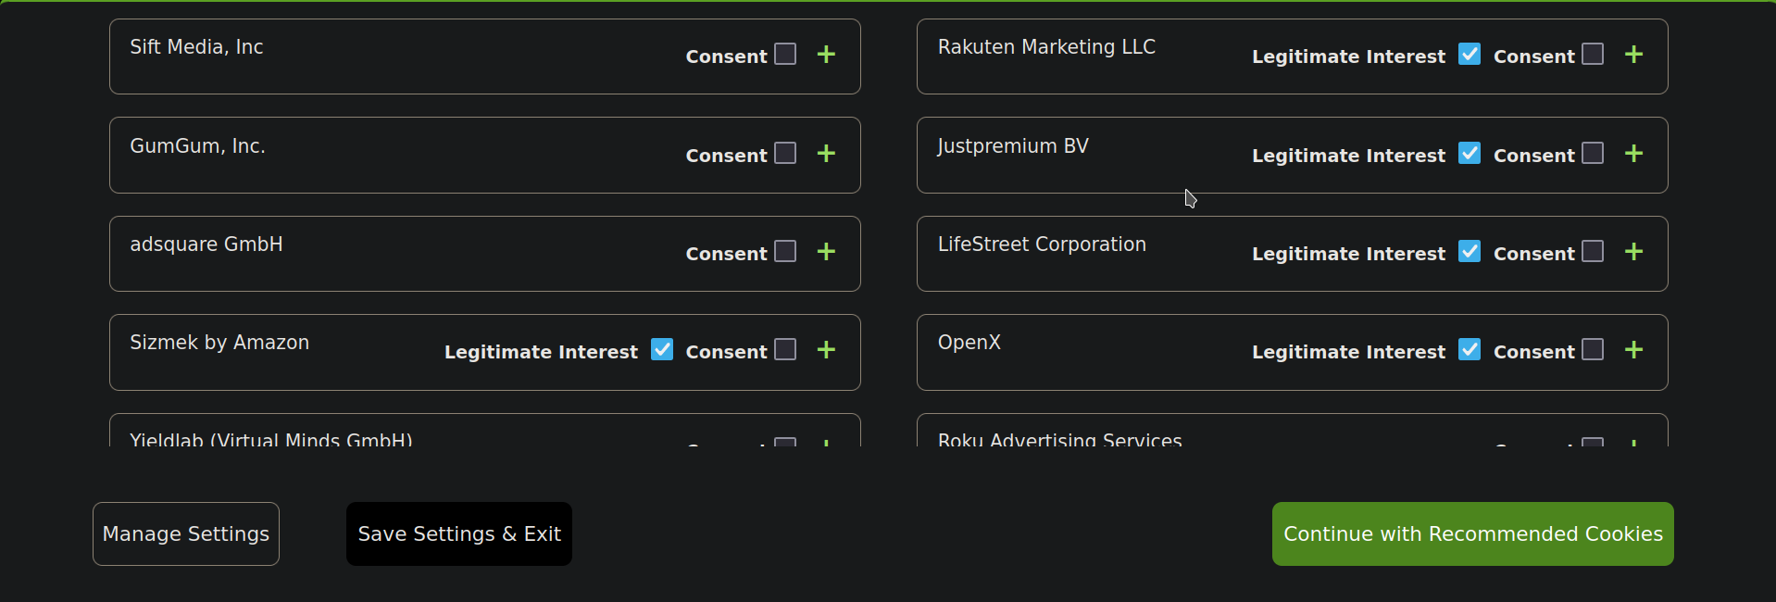
Task: Expand Justpremium BV plus icon
Action: point(1633,154)
